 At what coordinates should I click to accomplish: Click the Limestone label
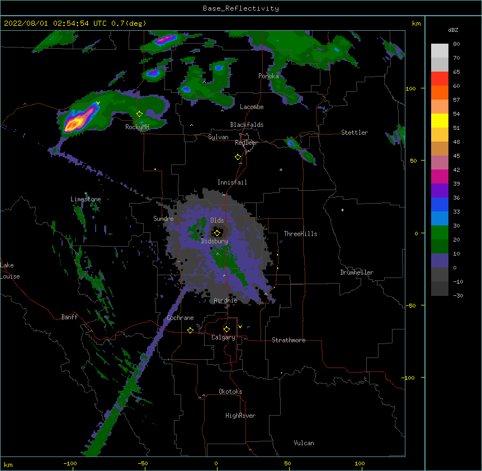pos(86,199)
